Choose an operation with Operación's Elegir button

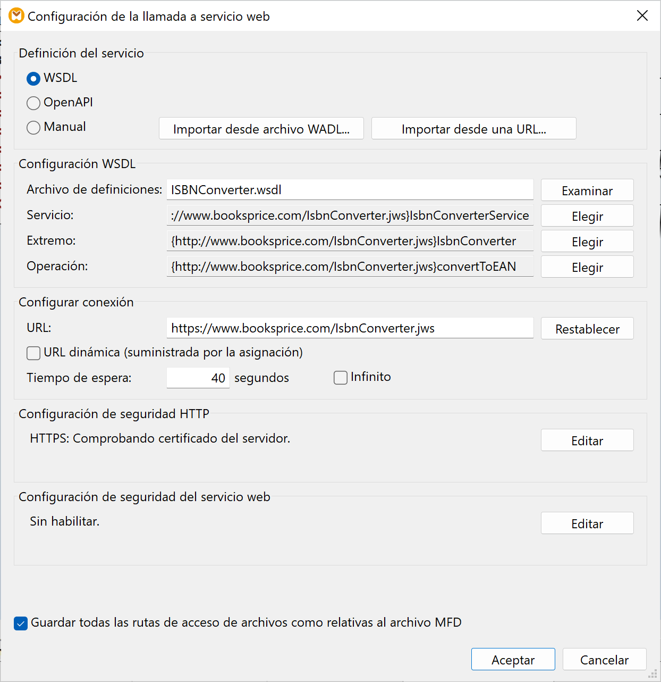tap(587, 267)
